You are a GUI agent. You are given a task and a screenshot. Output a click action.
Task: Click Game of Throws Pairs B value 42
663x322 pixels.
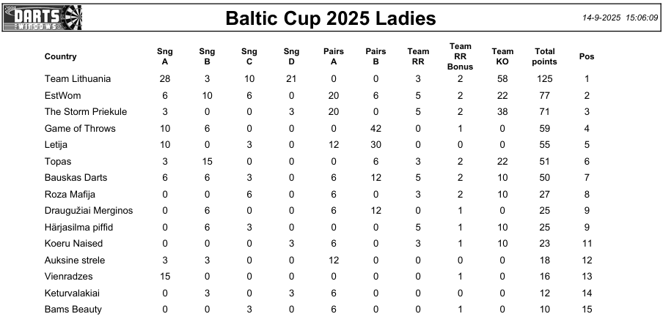click(376, 128)
